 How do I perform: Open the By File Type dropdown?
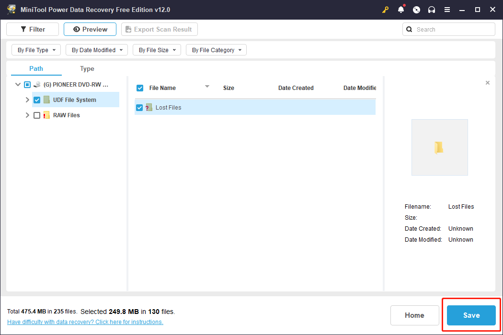point(36,50)
